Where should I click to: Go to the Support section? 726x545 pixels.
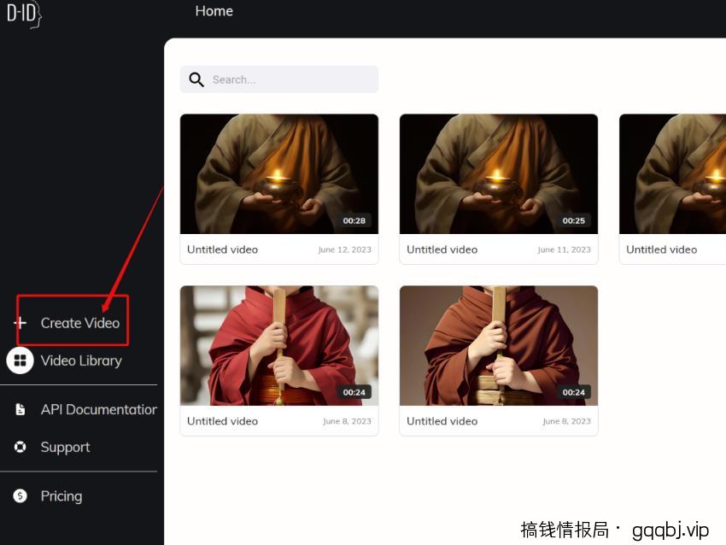coord(65,447)
